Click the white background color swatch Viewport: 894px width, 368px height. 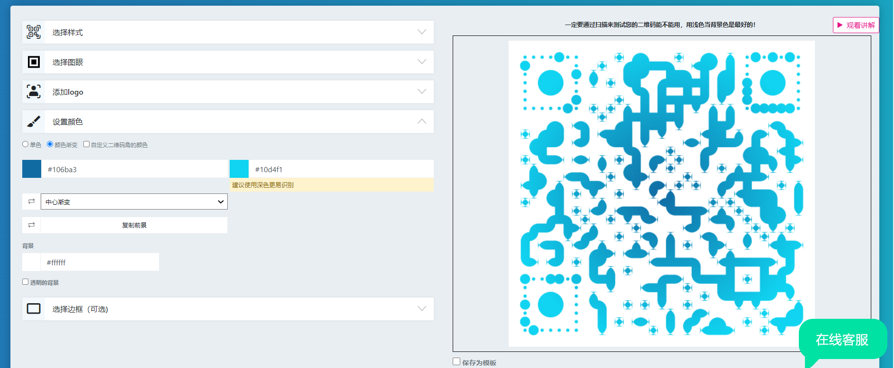(31, 262)
